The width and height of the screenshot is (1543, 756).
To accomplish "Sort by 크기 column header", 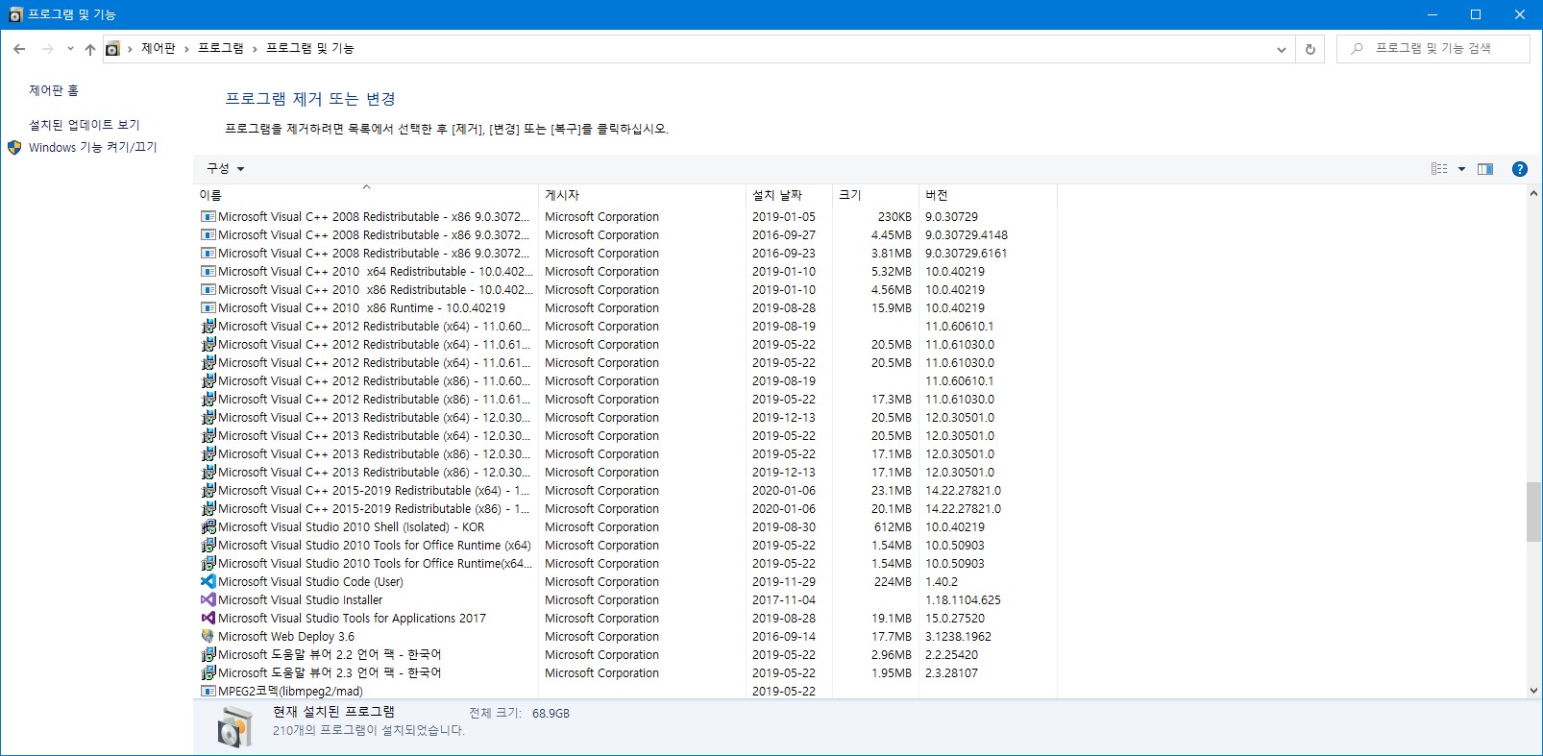I will 875,195.
